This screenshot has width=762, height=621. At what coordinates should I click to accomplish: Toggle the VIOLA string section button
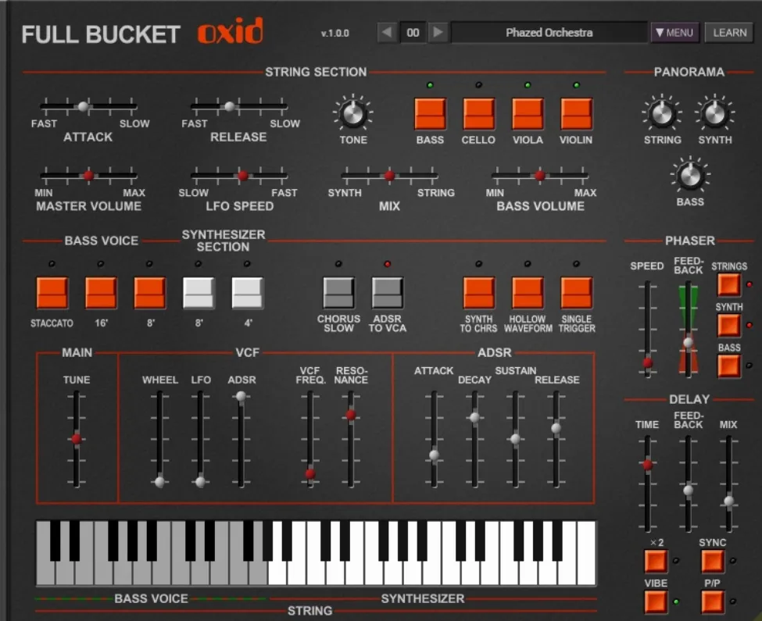click(x=528, y=114)
